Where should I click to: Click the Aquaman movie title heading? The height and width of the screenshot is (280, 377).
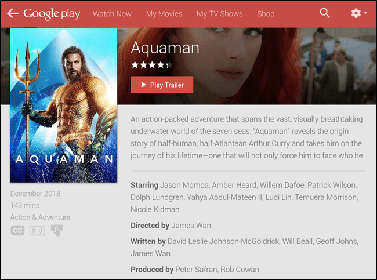(165, 48)
